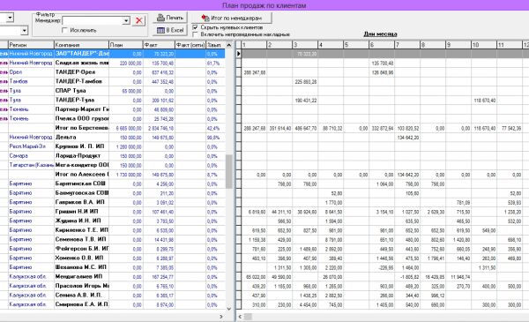Open Итог по менеджерам summary
The image size is (529, 322).
click(x=231, y=18)
